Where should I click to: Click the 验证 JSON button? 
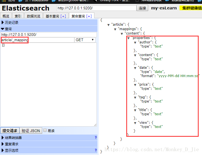pos(31,131)
